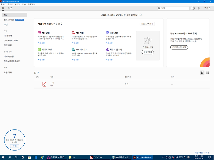Open the Action Center notification icon
214x160 pixels.
[210, 157]
